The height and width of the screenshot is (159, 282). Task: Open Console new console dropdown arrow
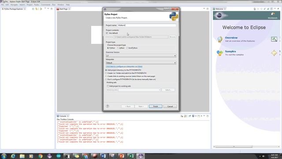click(x=201, y=116)
